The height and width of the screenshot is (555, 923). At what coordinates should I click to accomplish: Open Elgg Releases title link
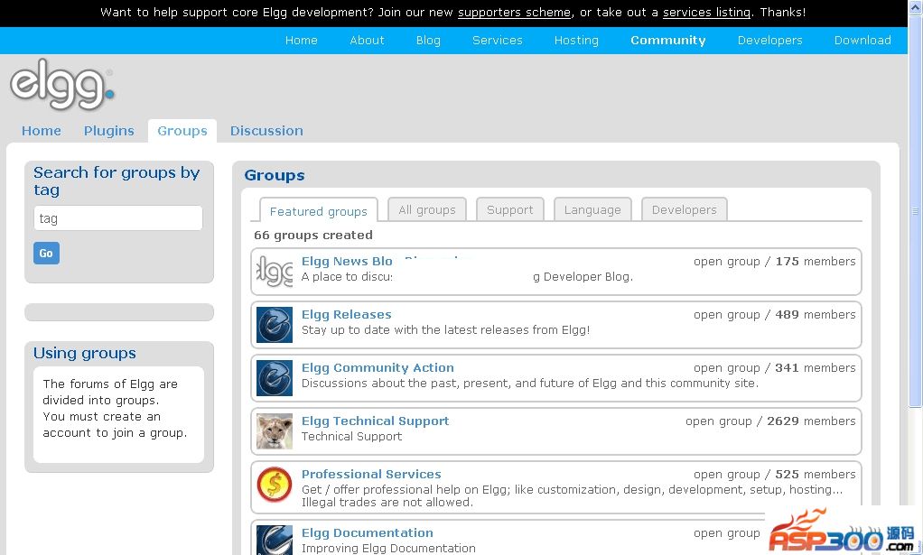[x=346, y=315]
